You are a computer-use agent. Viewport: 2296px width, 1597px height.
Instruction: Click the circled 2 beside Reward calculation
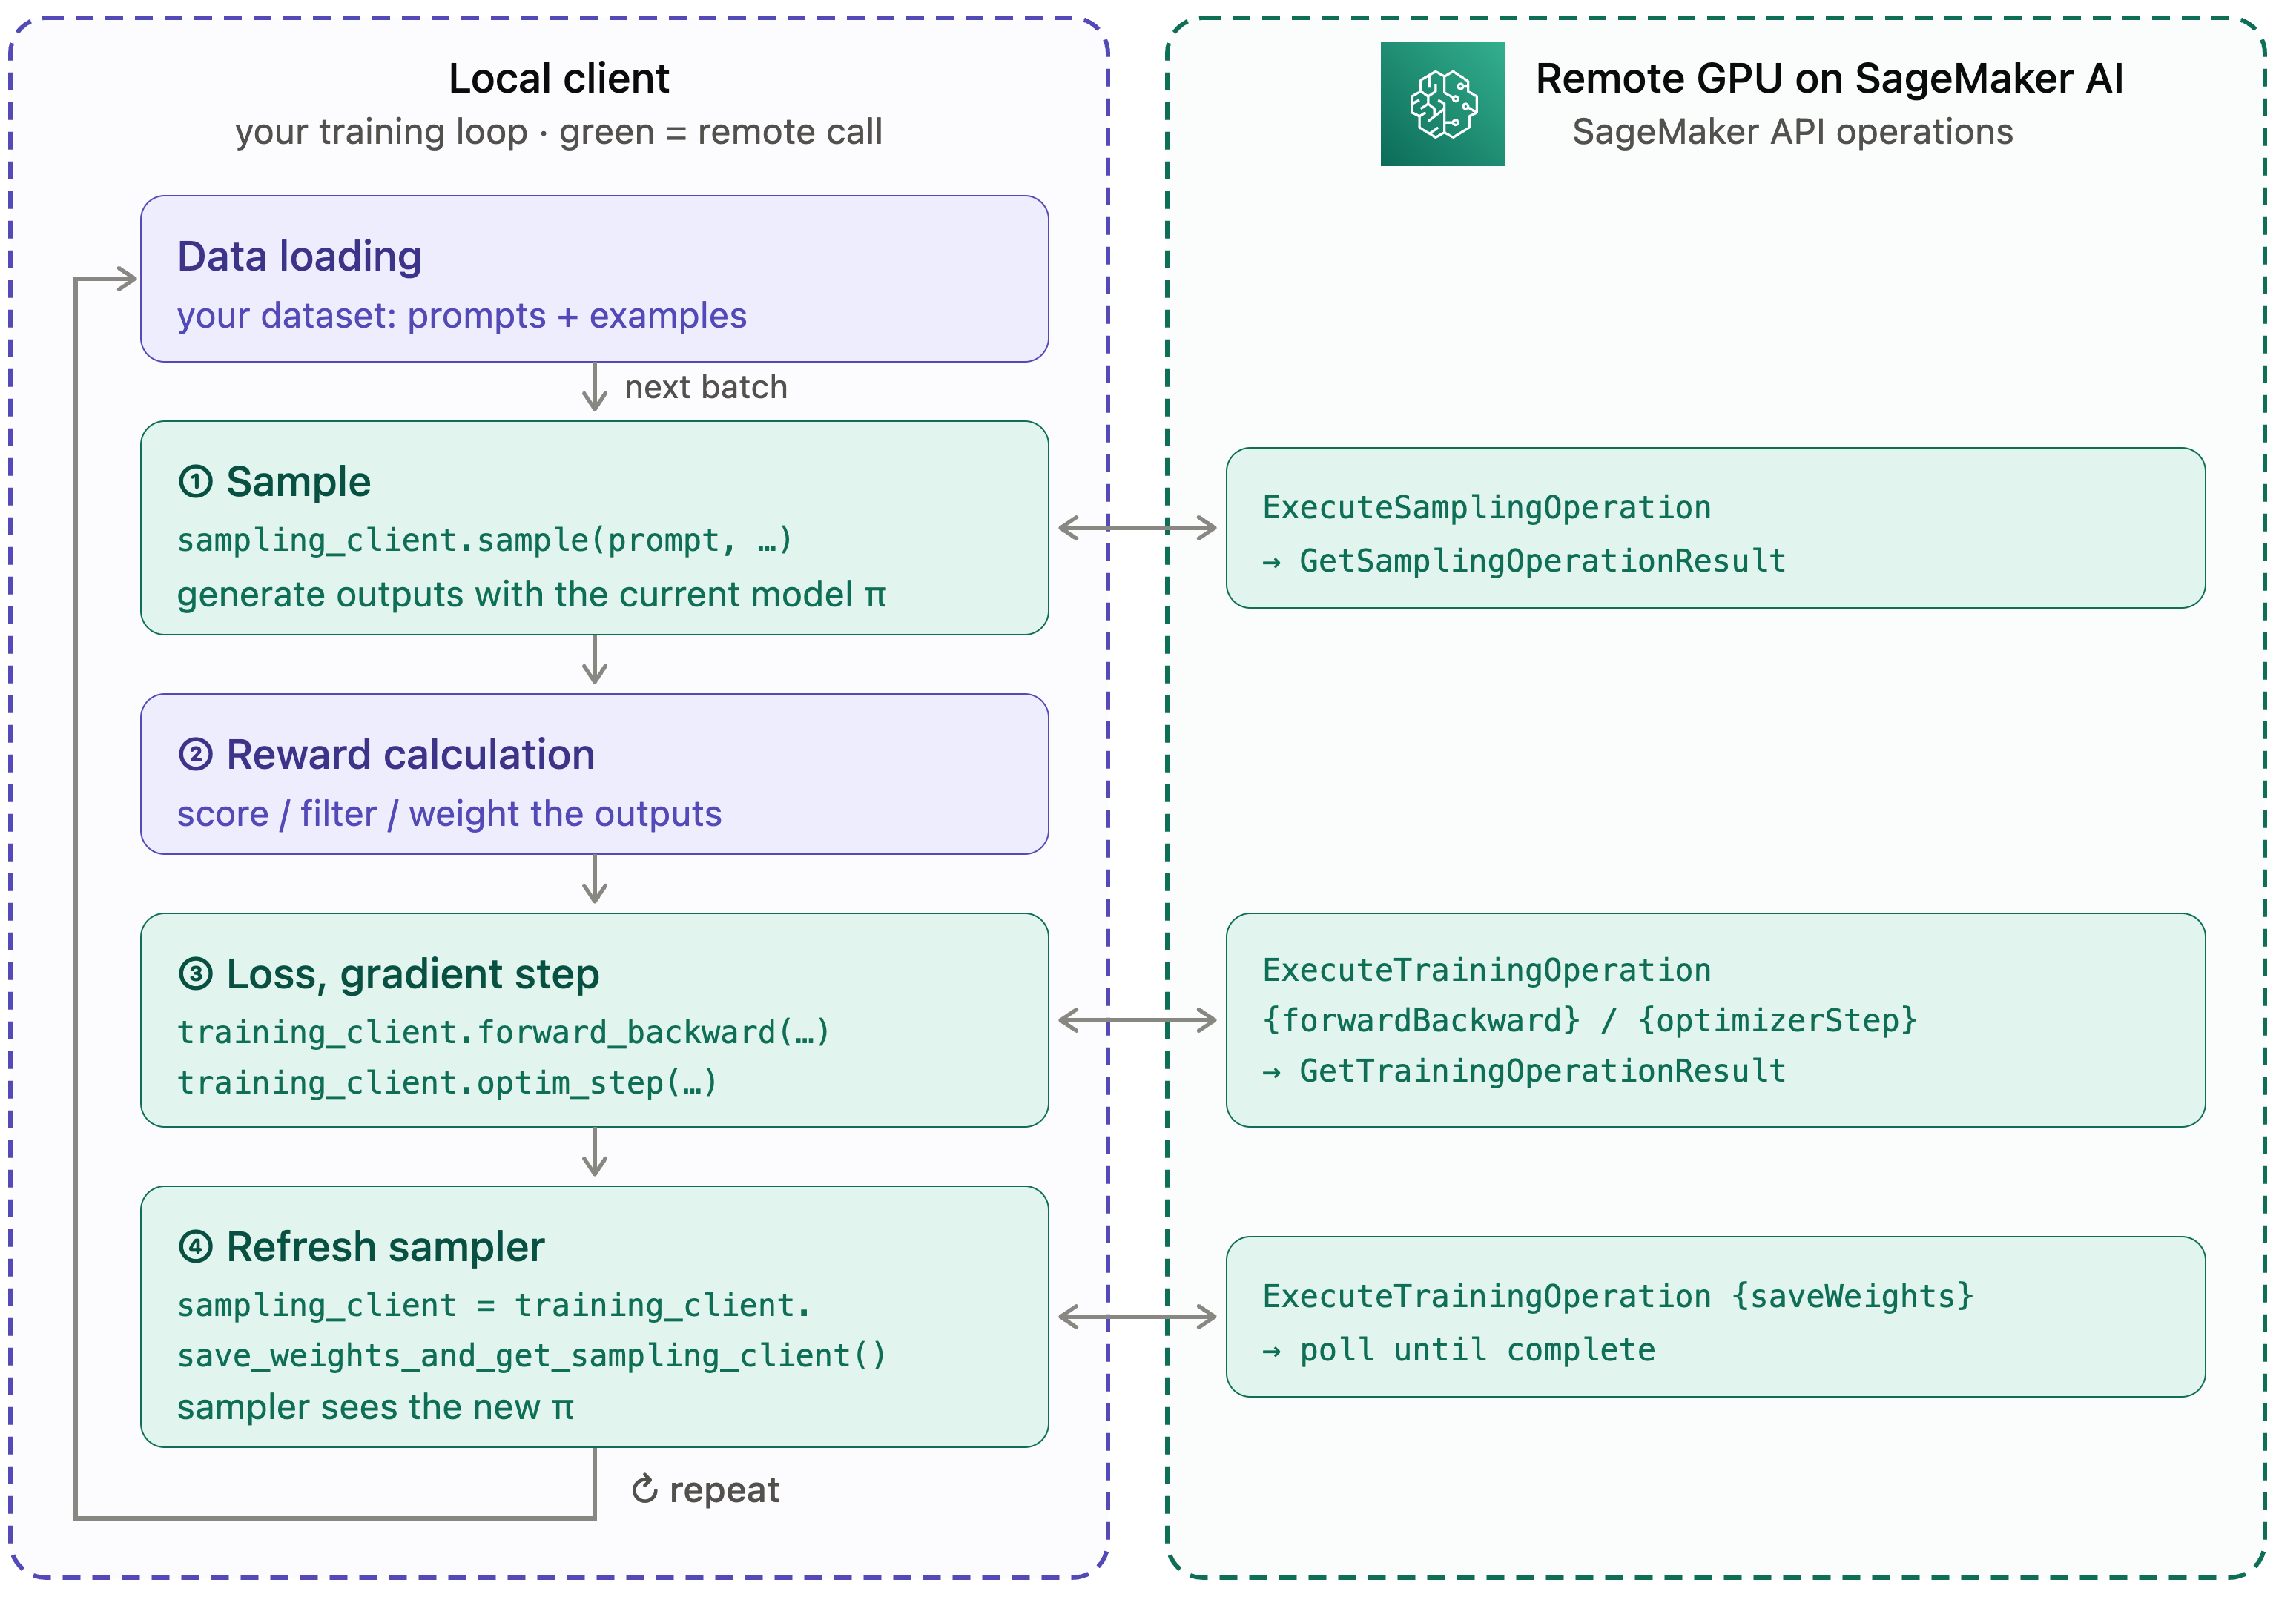[195, 754]
